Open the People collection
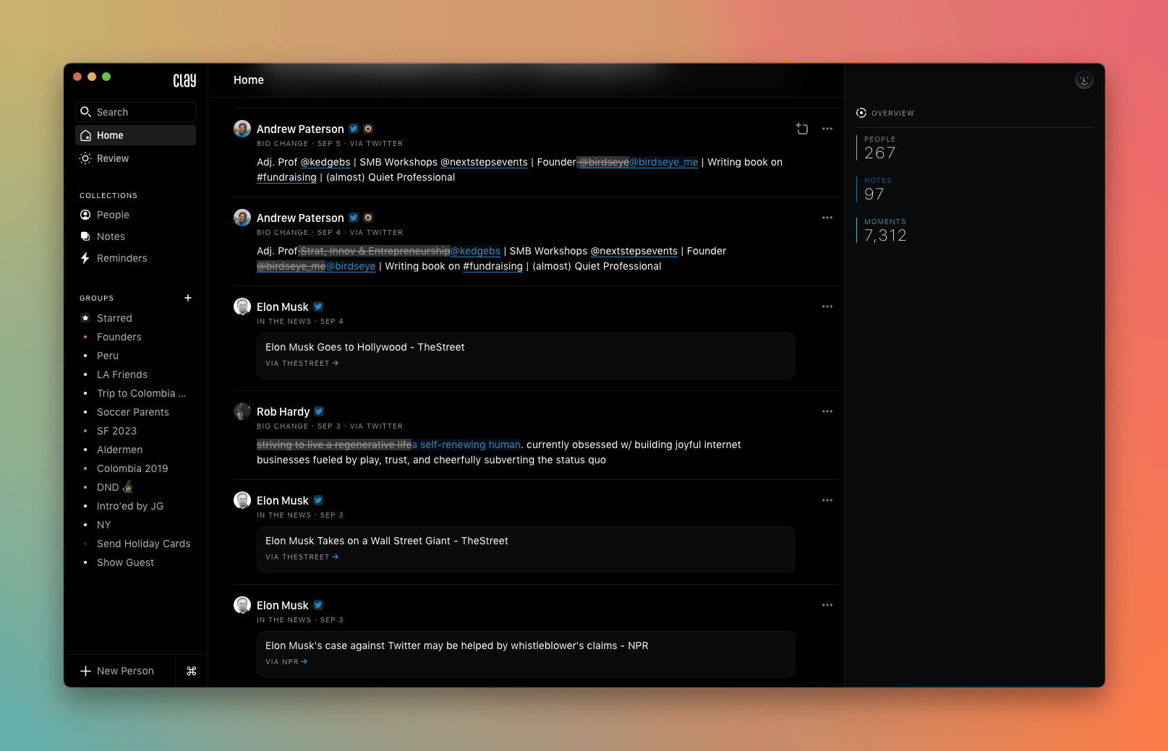 pos(113,215)
